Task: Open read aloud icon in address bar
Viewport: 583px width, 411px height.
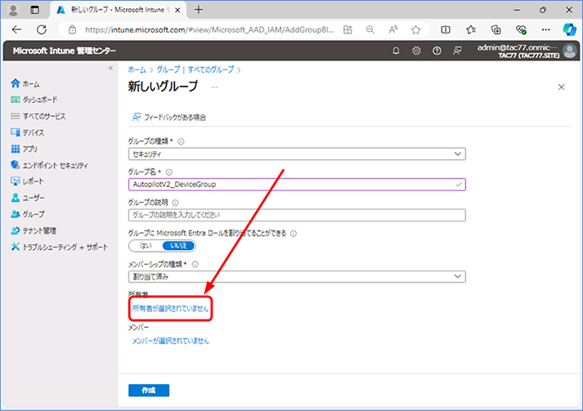Action: [393, 29]
